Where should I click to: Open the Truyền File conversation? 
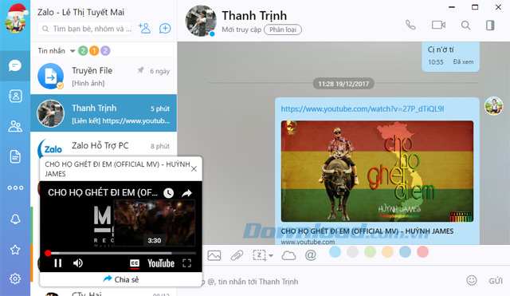(x=104, y=76)
